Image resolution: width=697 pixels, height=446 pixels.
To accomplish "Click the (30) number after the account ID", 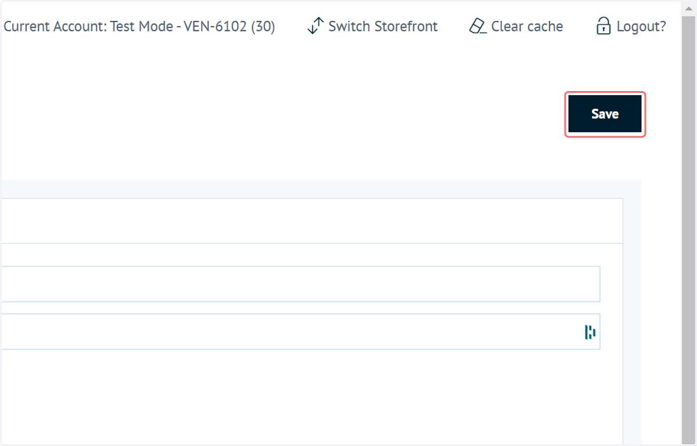I will coord(263,27).
